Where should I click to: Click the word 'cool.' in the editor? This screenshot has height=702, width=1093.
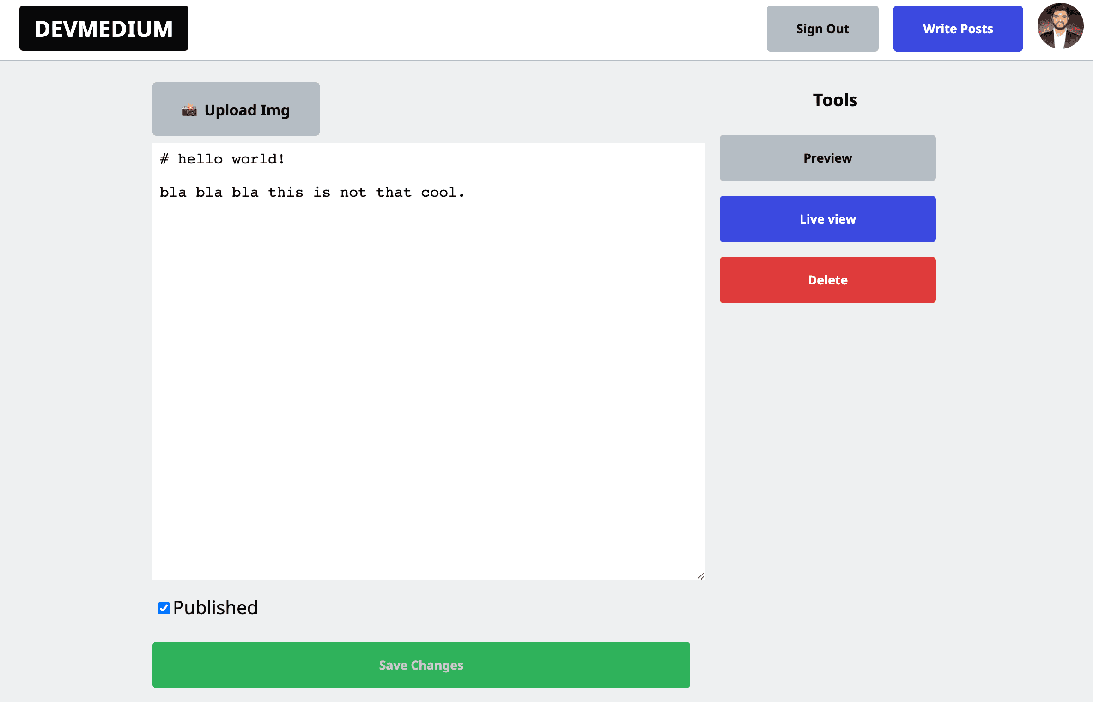(x=442, y=193)
